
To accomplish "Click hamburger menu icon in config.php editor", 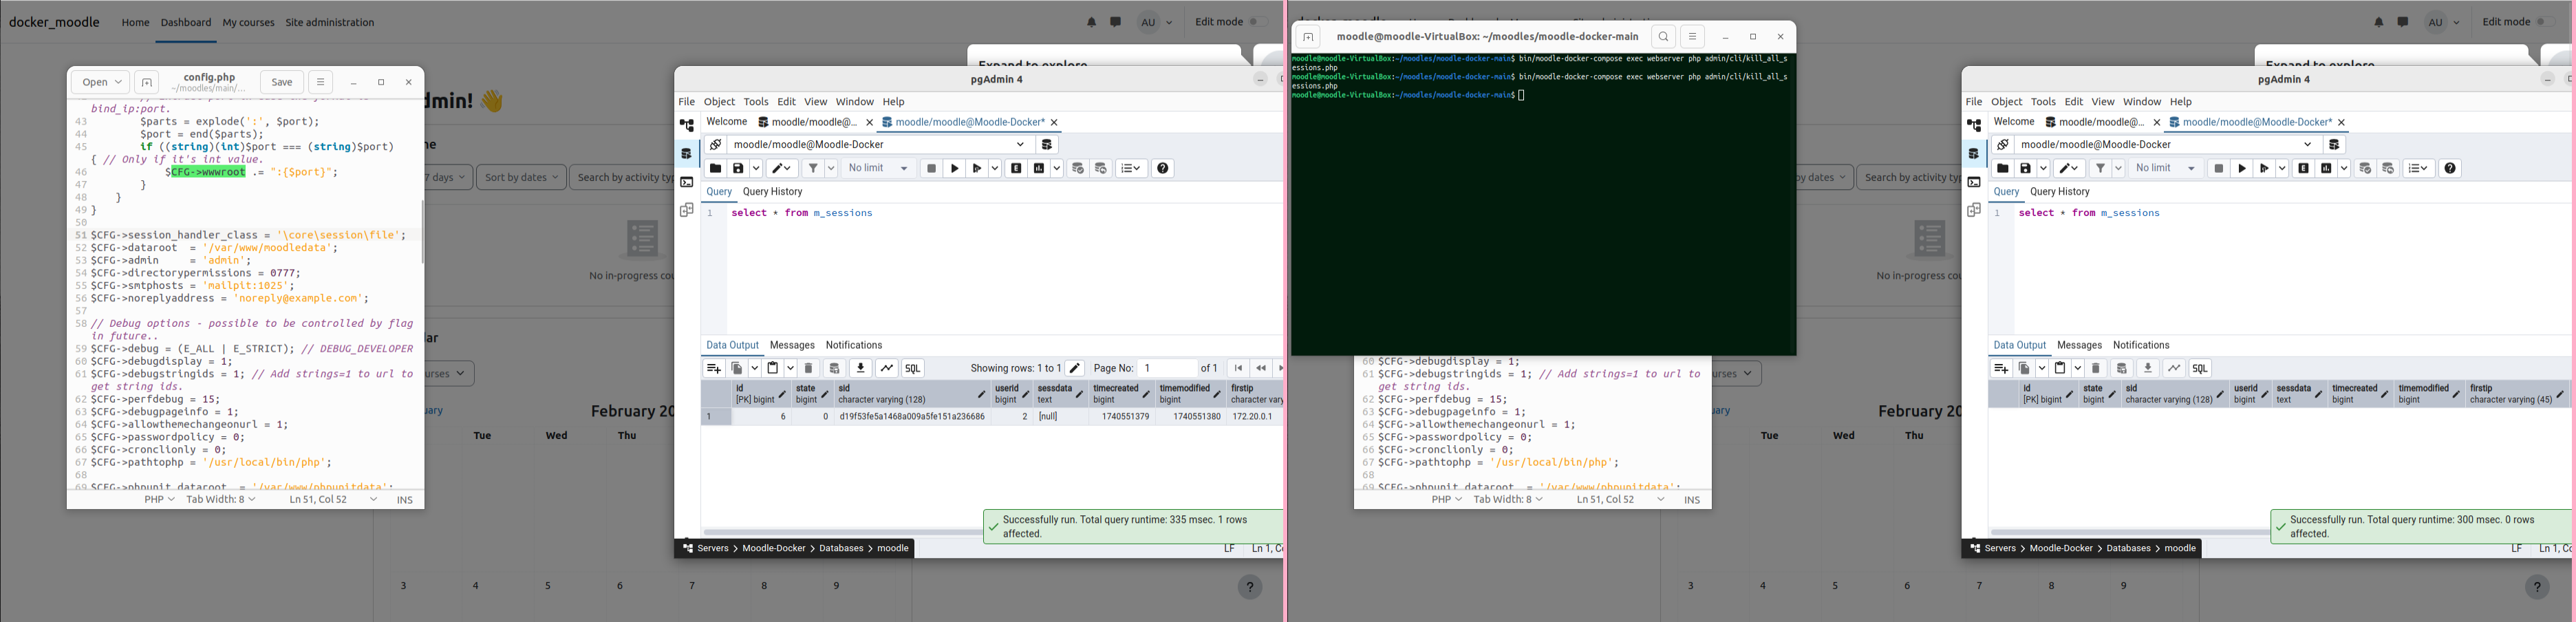I will coord(320,83).
